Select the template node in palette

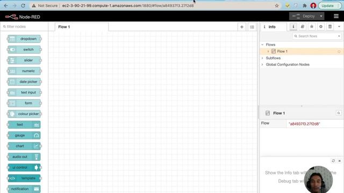coord(24,179)
